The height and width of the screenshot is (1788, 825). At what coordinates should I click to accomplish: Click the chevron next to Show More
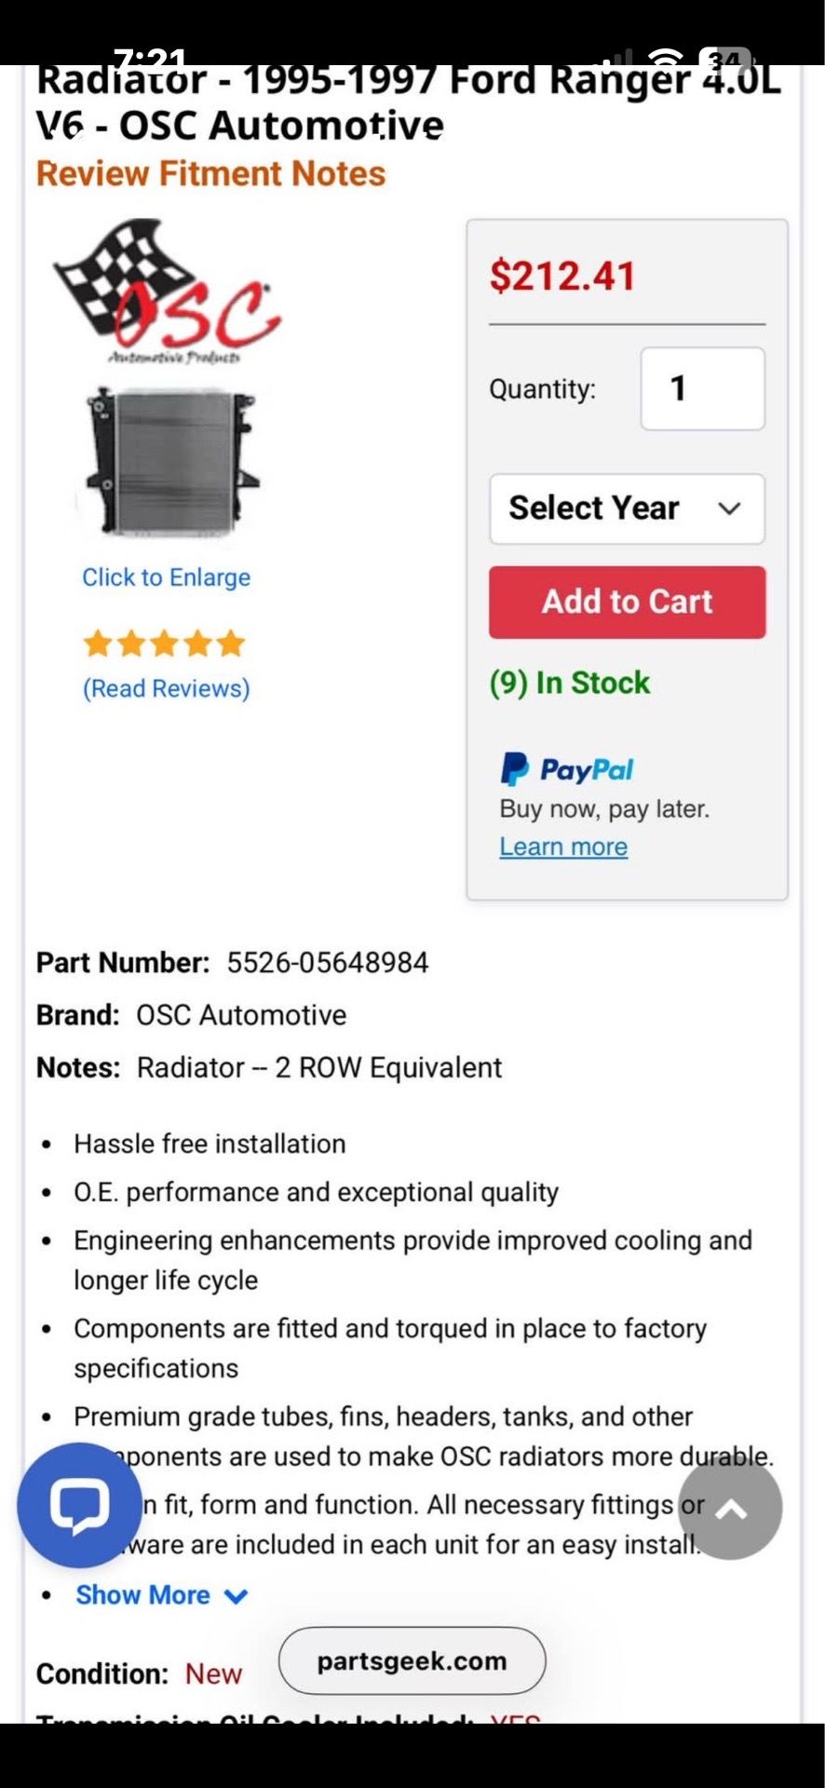(x=237, y=1596)
